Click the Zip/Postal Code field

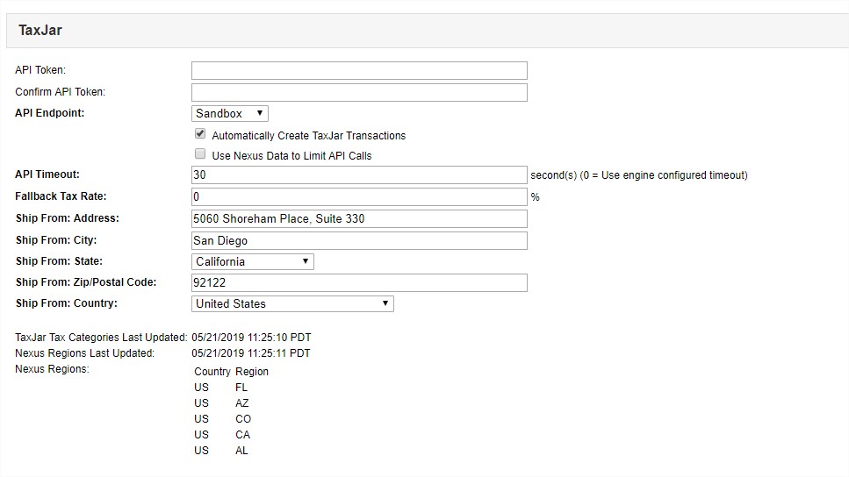click(359, 282)
